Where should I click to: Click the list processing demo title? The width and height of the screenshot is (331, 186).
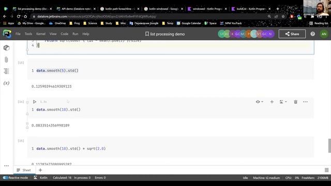pyautogui.click(x=168, y=34)
